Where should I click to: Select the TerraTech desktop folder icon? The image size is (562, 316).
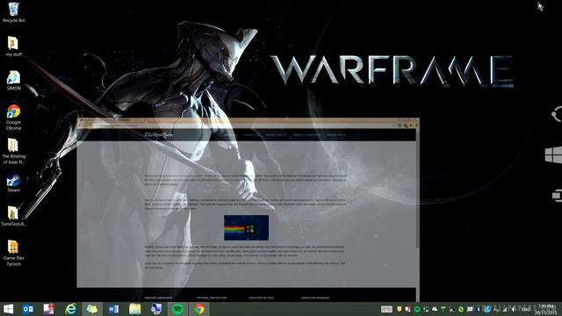13,216
